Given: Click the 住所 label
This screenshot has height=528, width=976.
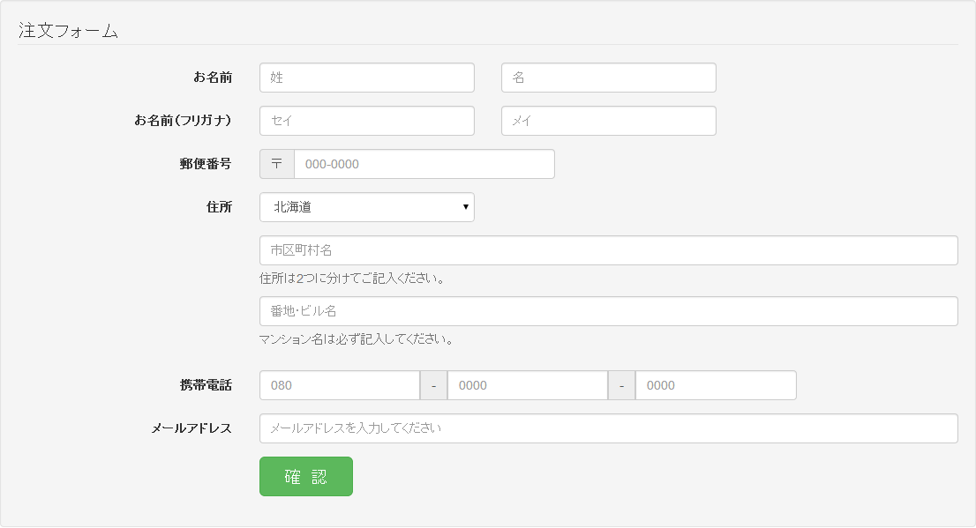Looking at the screenshot, I should 219,207.
